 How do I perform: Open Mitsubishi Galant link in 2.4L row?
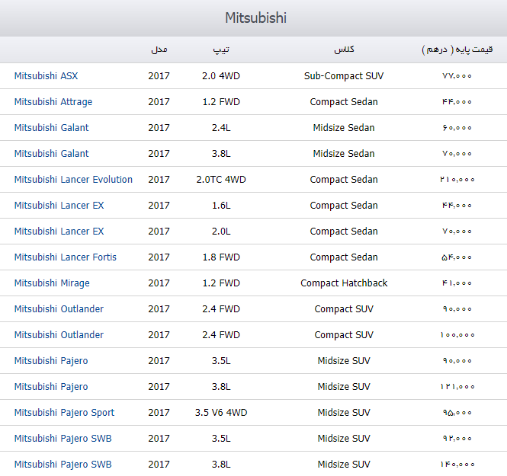point(51,128)
